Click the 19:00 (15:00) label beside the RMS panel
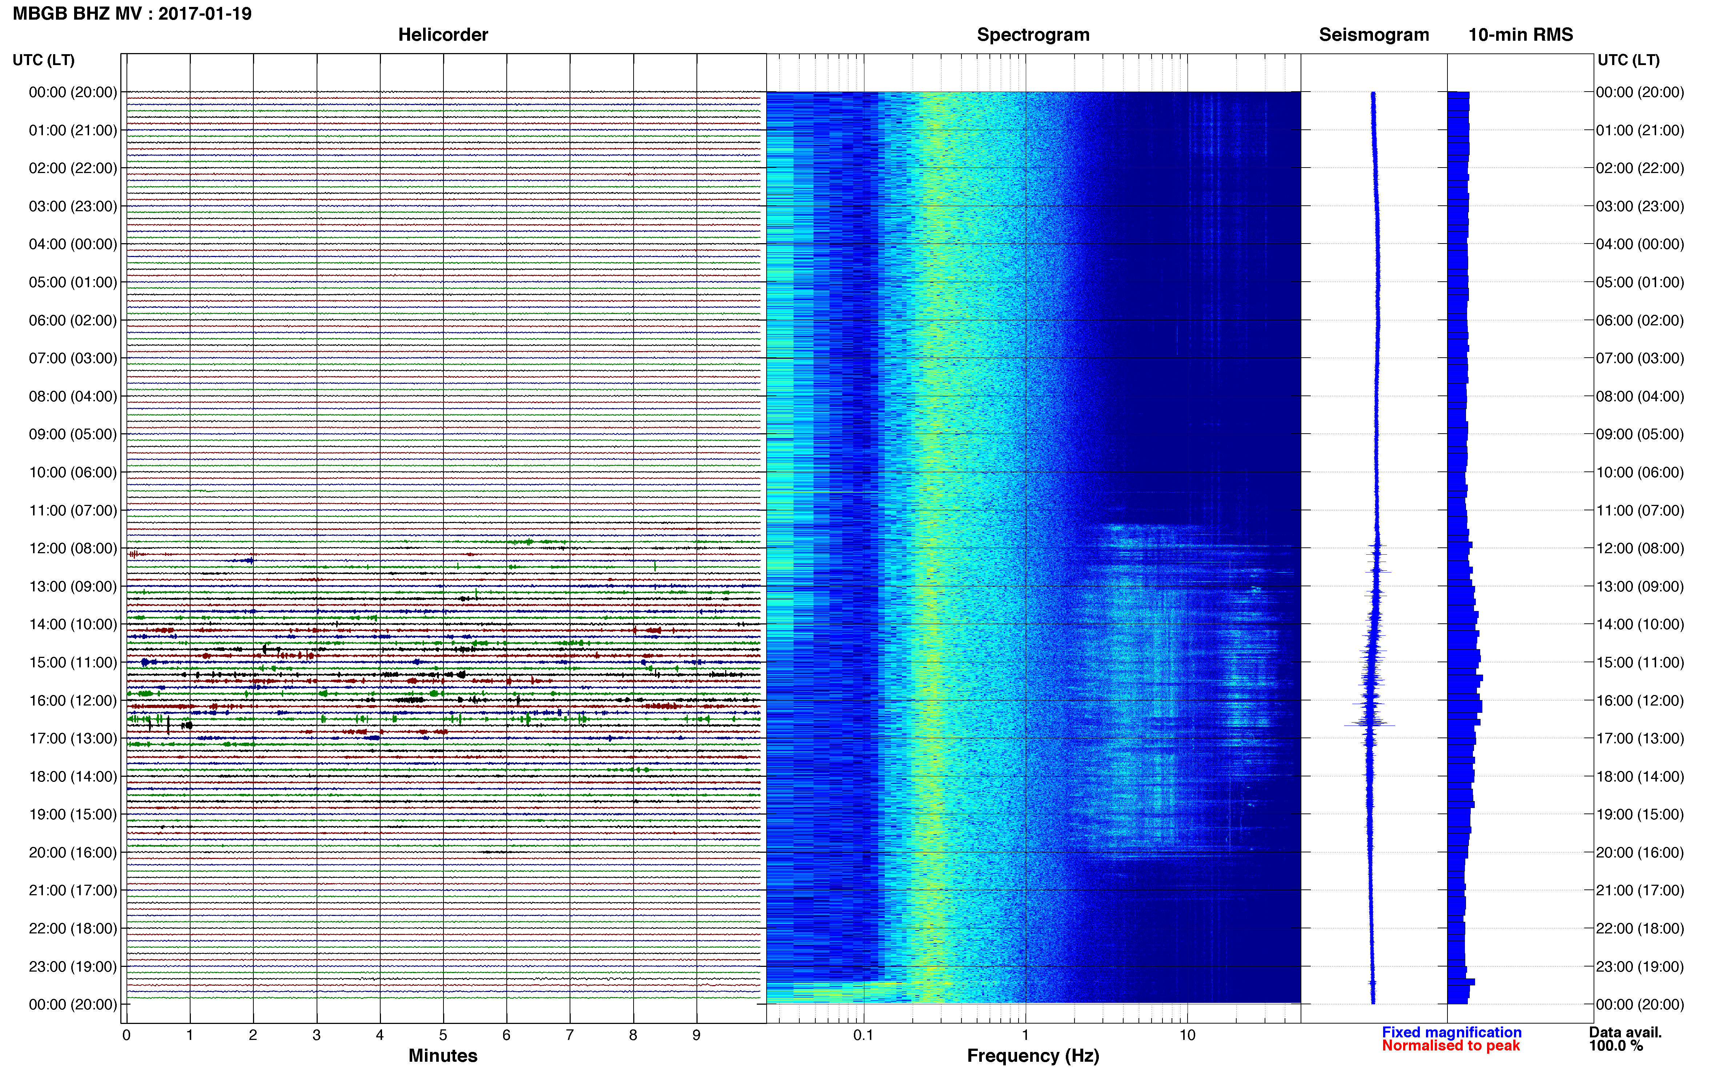Image resolution: width=1723 pixels, height=1077 pixels. 1640,814
